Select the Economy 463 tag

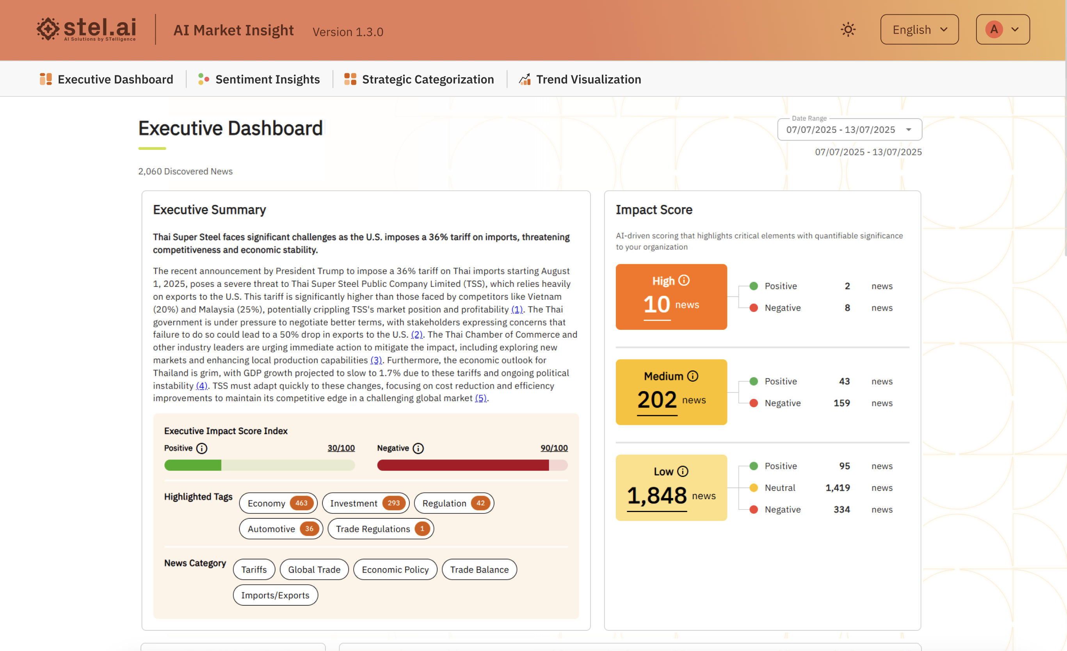pos(278,503)
